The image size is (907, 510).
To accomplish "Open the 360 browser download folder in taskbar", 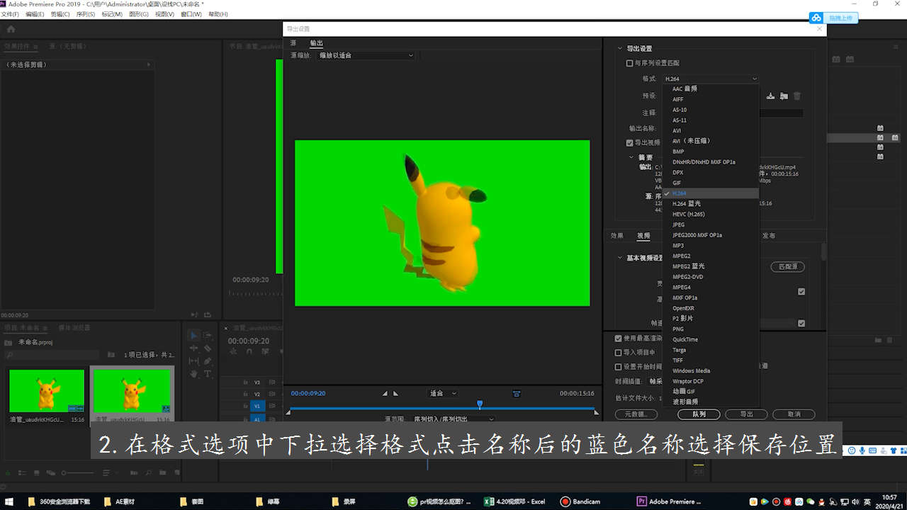I will point(60,501).
